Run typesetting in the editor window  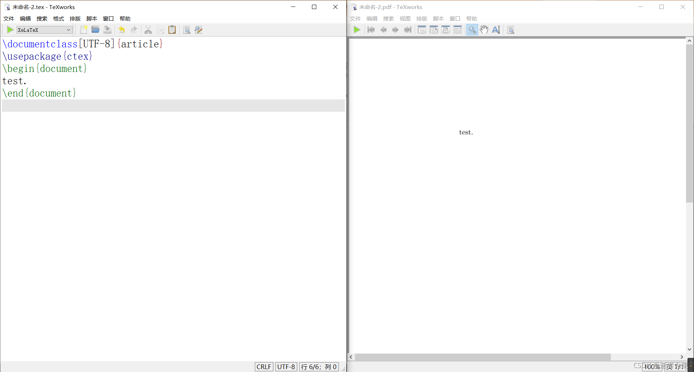[x=10, y=30]
